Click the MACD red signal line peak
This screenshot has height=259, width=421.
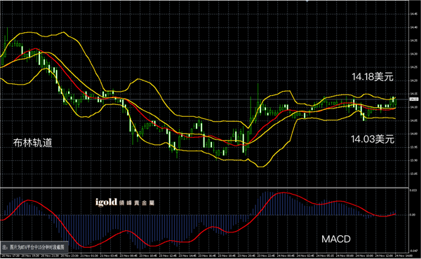pyautogui.click(x=283, y=192)
